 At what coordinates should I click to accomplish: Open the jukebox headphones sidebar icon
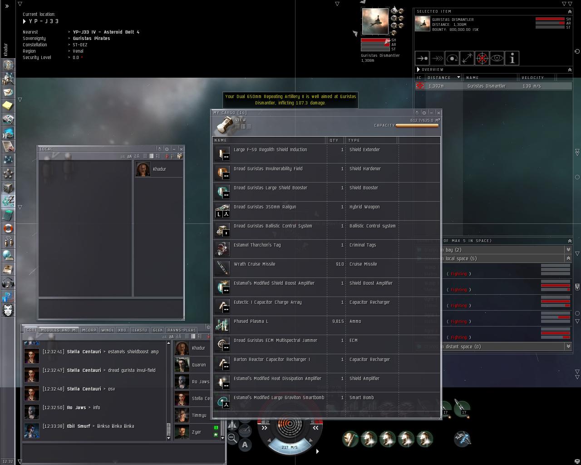pos(8,282)
